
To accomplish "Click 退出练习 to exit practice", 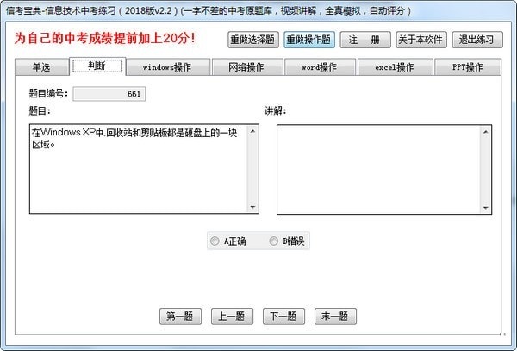I will (x=477, y=40).
